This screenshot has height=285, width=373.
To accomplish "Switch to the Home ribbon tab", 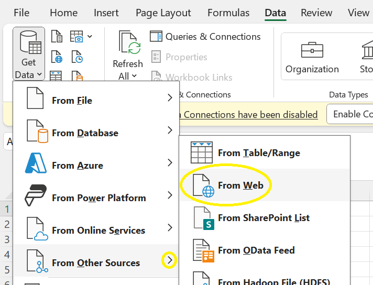I will tap(63, 13).
